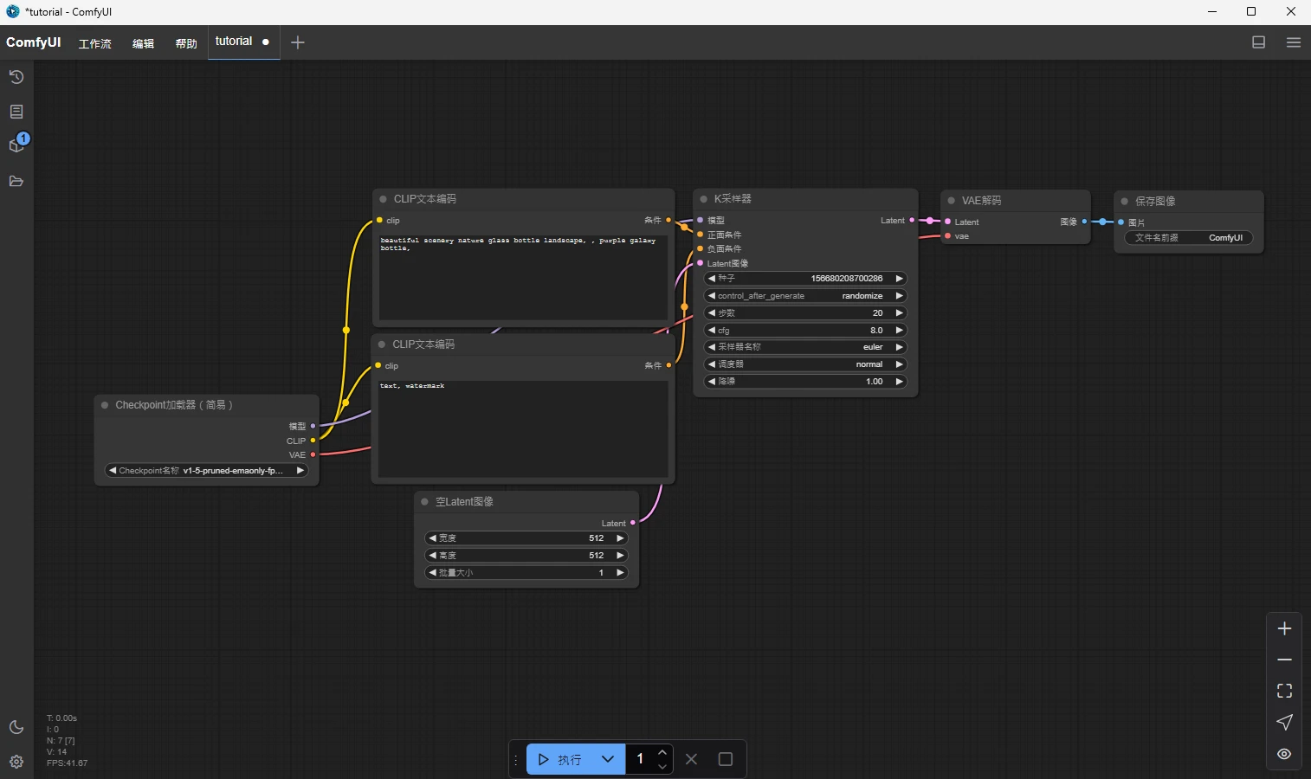Open the model library cube icon
This screenshot has width=1311, height=779.
point(16,145)
